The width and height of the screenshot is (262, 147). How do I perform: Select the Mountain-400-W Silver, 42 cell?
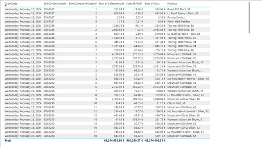tap(183, 128)
